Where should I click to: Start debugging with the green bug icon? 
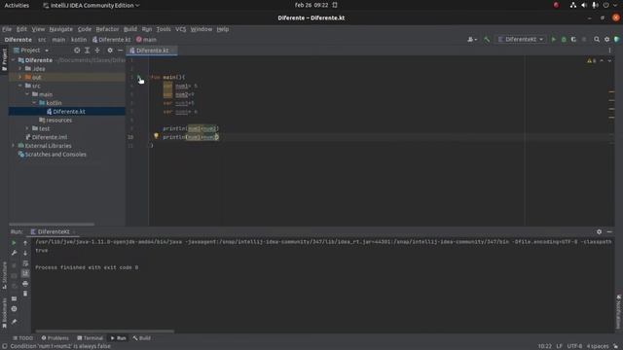coord(564,39)
